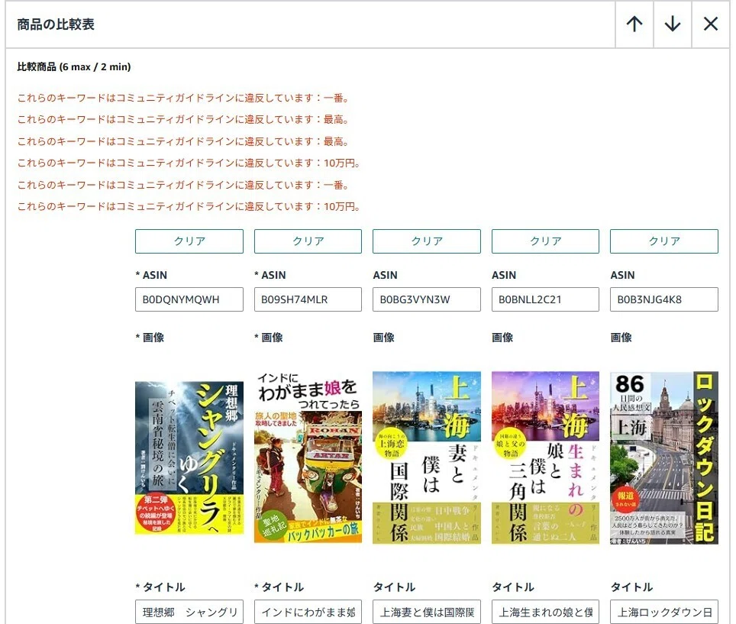
Task: Clear the first product column (B0DQNYMQWH)
Action: coord(189,241)
